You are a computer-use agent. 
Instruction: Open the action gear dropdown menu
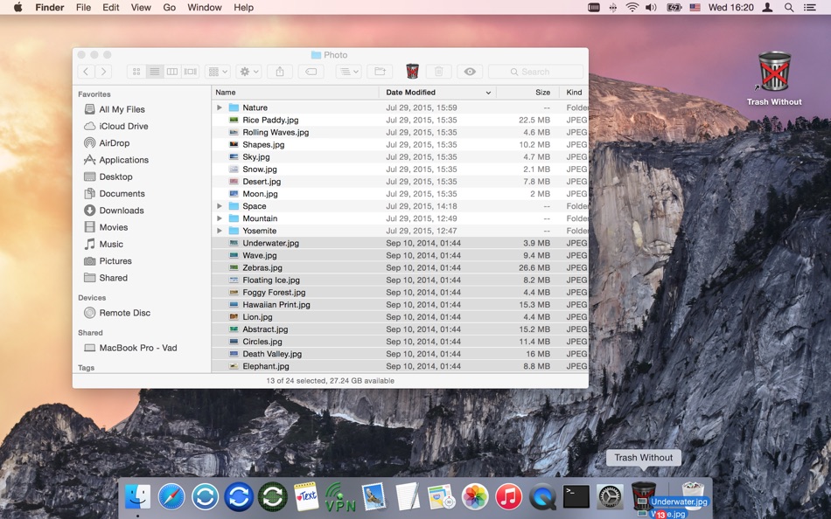coord(248,71)
